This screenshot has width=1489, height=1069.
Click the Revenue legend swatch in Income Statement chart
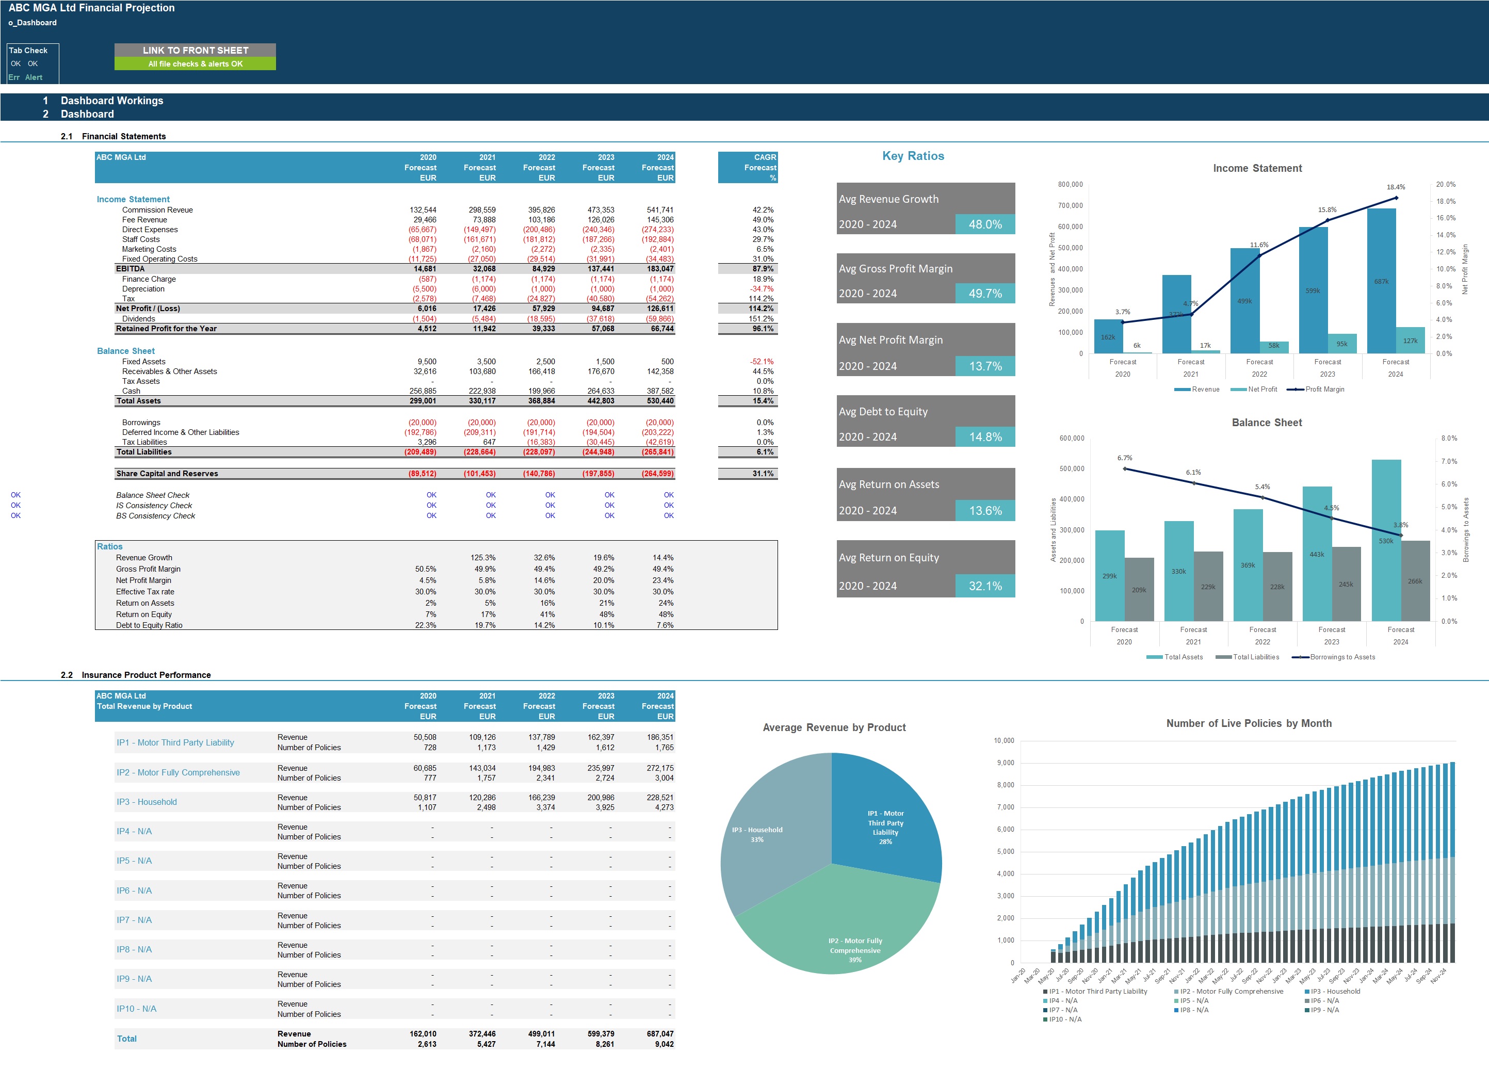[1183, 390]
